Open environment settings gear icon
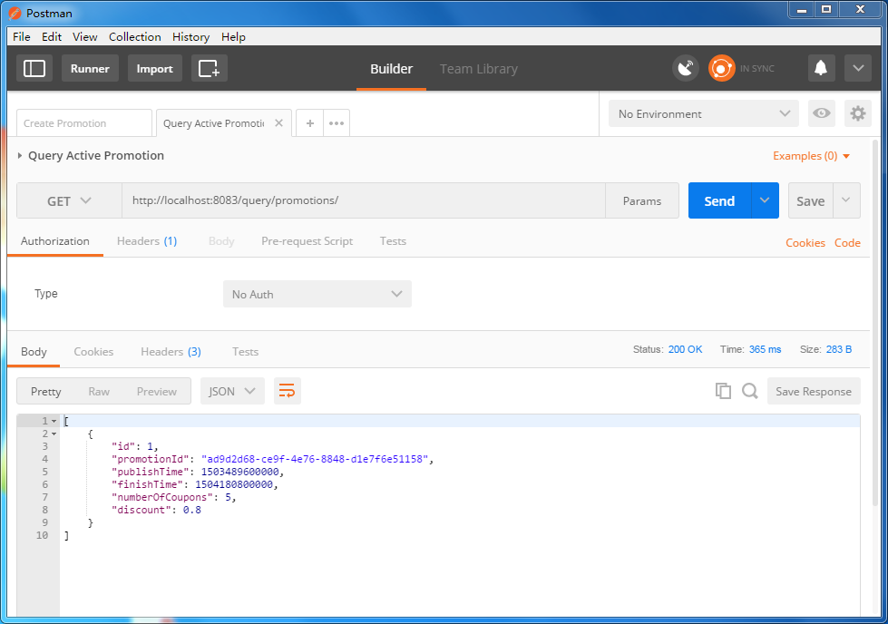This screenshot has width=888, height=624. pyautogui.click(x=857, y=113)
